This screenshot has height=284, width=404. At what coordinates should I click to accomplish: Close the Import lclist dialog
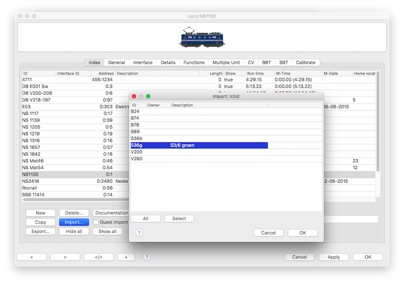(x=134, y=96)
